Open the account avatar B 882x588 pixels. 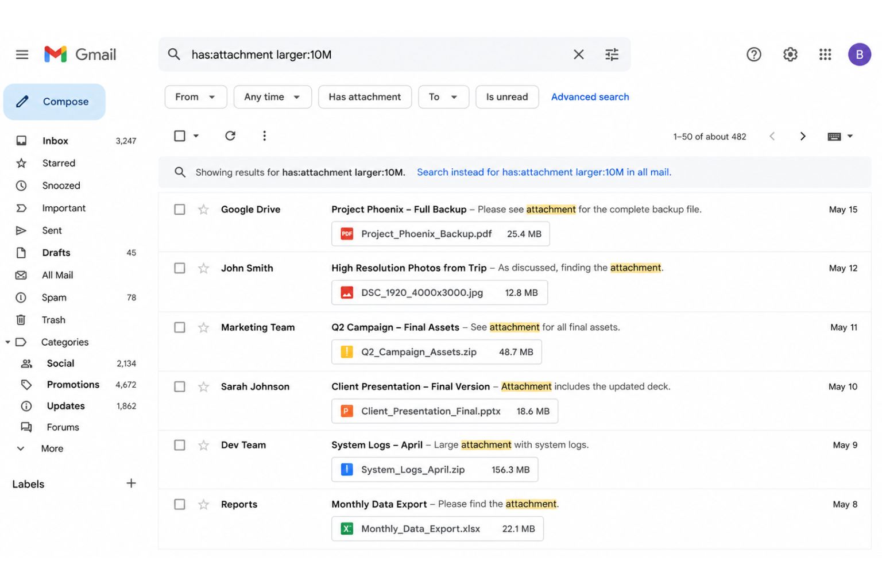click(x=860, y=55)
